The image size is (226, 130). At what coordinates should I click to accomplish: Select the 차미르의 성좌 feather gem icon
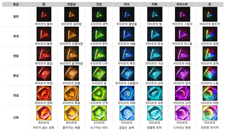pyautogui.click(x=155, y=74)
